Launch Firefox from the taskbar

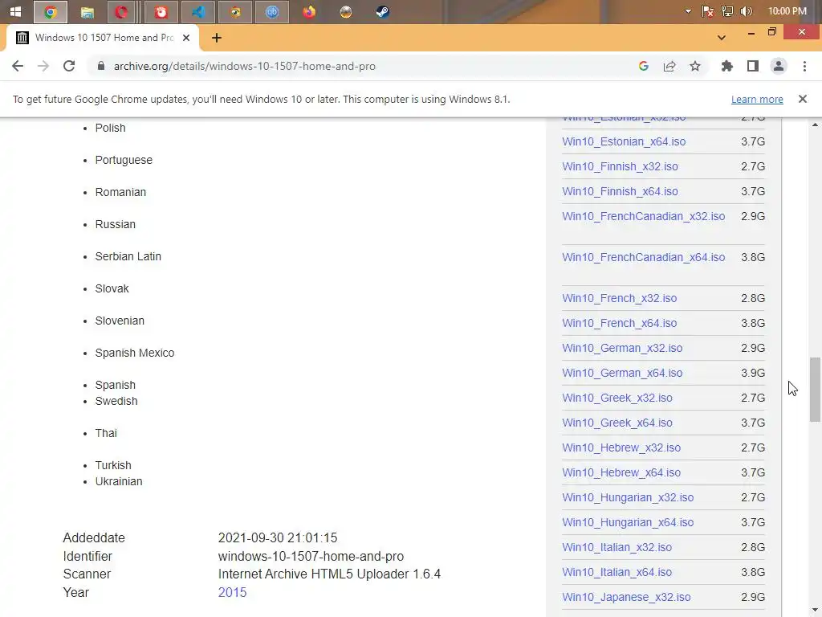(309, 11)
